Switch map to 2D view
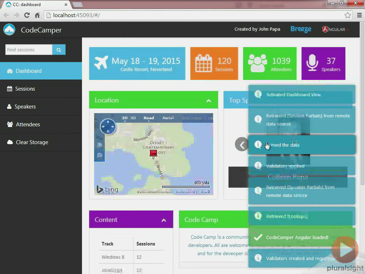 click(x=125, y=118)
